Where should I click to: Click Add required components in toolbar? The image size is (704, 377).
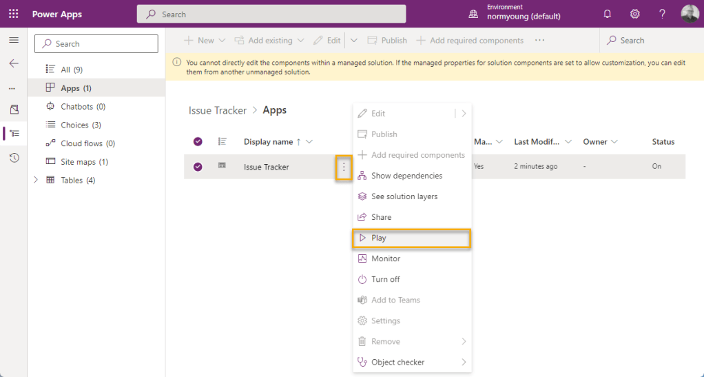(x=470, y=41)
